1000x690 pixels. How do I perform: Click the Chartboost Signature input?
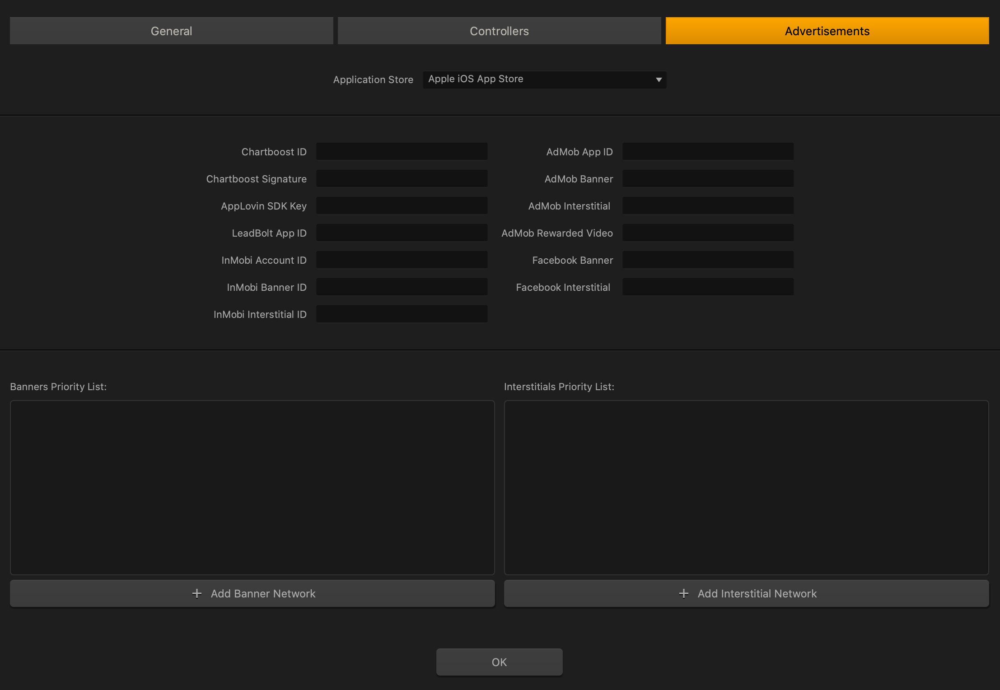pyautogui.click(x=402, y=179)
